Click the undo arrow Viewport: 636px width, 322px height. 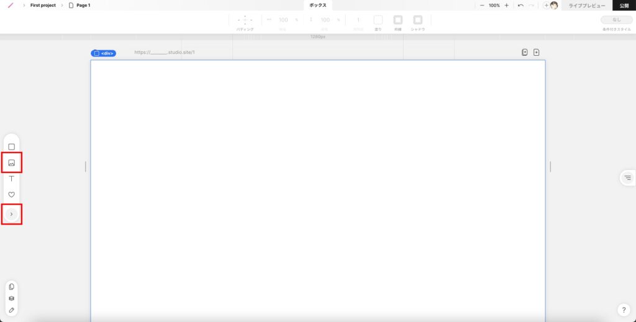[520, 5]
